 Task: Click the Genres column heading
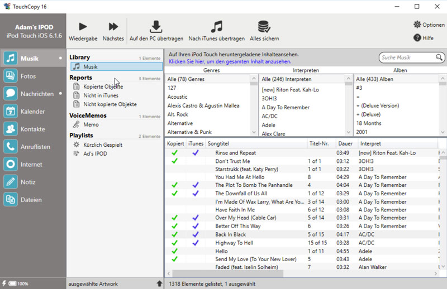(x=212, y=70)
